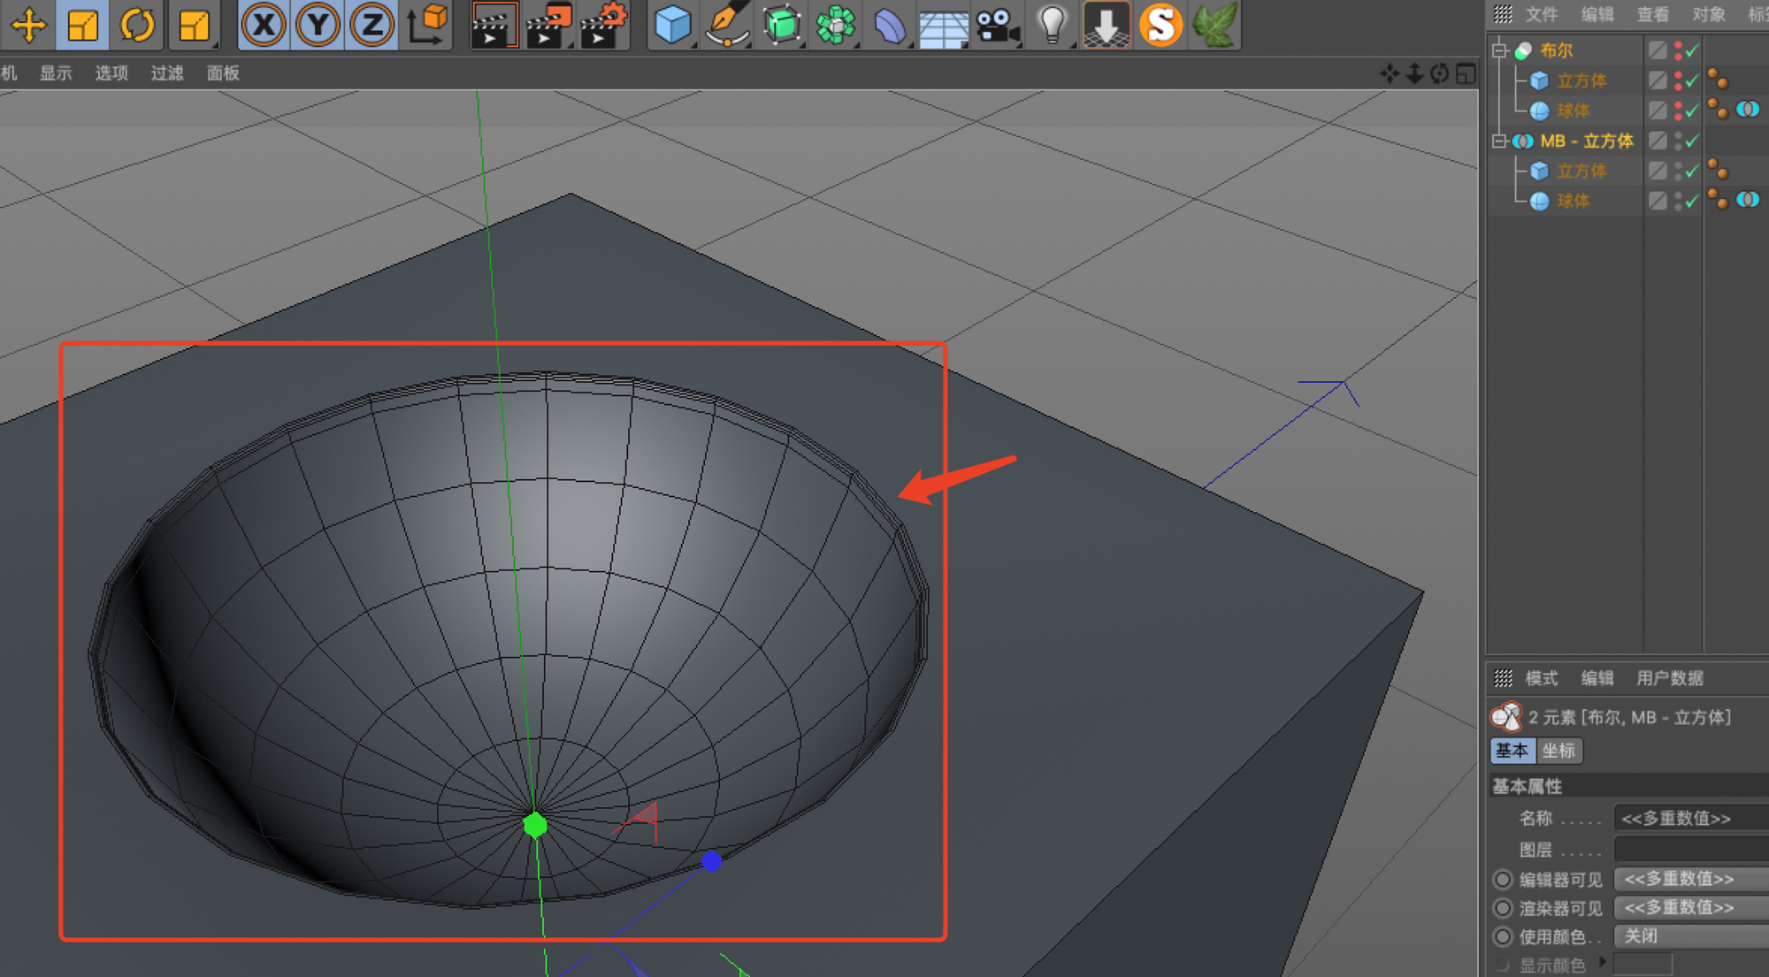The image size is (1769, 977).
Task: Toggle the Z axis lock
Action: coord(371,24)
